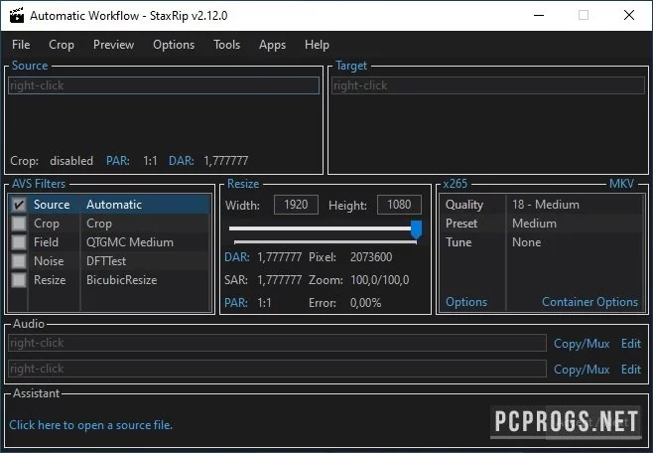Click the Target panel header link
Image resolution: width=653 pixels, height=453 pixels.
pyautogui.click(x=351, y=66)
